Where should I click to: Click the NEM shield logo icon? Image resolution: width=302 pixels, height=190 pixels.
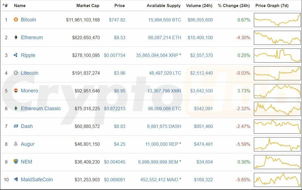tap(16, 162)
